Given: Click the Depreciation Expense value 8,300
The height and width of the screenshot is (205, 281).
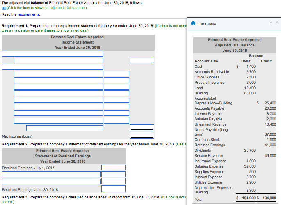Looking at the screenshot, I should (x=251, y=191).
